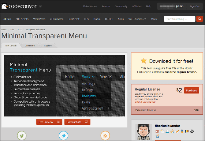Viewport: 205px width, 141px height.
Task: Open the tiberiualexander avatar picture
Action: click(143, 132)
